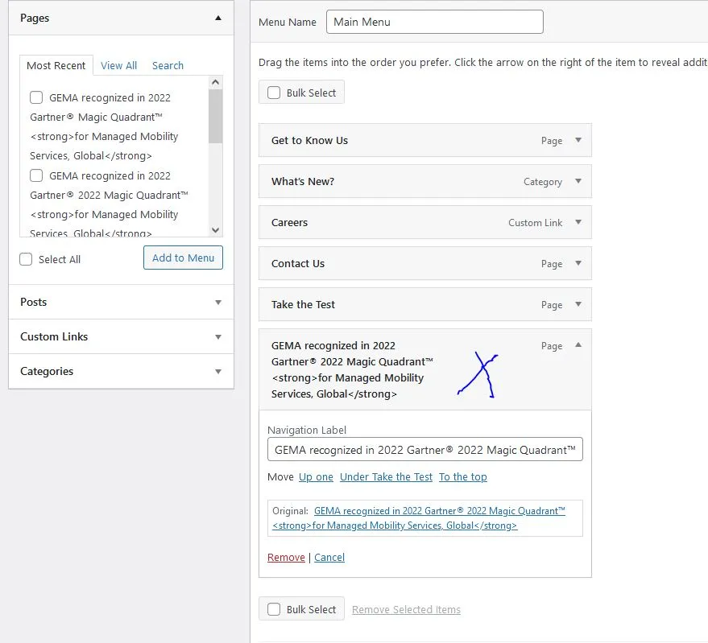Expand the Get to Know Us menu item
This screenshot has height=643, width=708.
[578, 140]
